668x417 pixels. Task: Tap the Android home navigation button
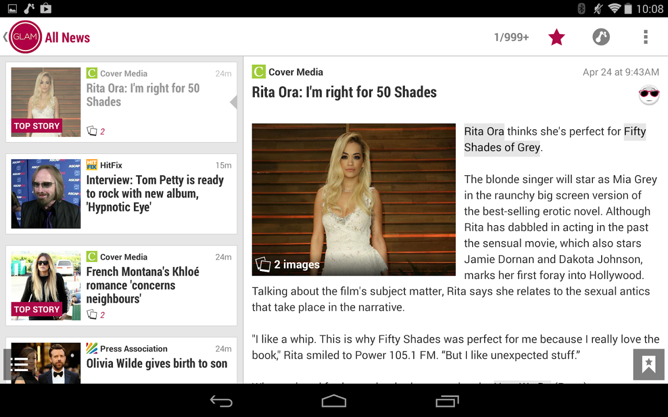coord(334,401)
